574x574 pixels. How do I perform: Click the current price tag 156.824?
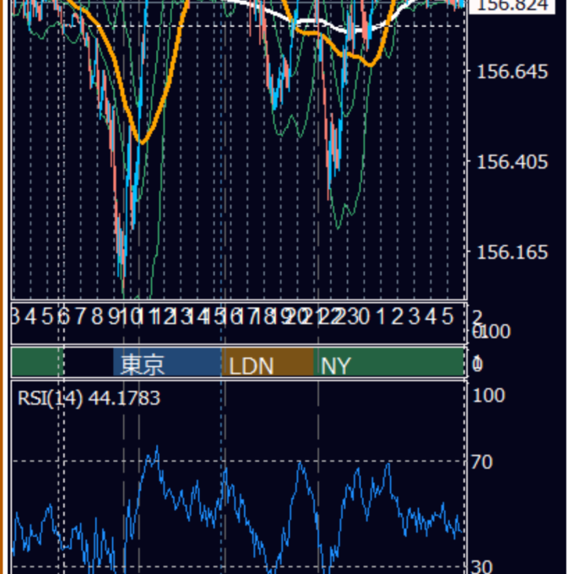tap(512, 6)
